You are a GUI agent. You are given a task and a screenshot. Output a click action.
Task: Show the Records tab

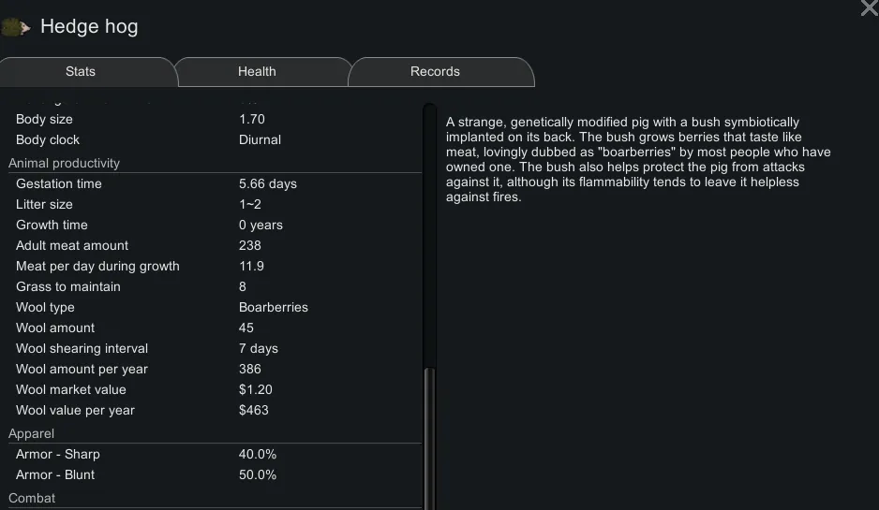435,72
